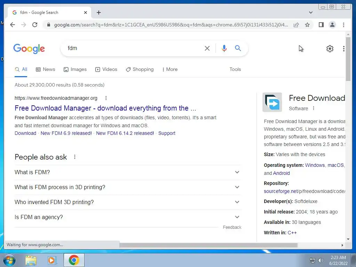
Task: Open the Chrome three-dot menu
Action: [x=343, y=25]
